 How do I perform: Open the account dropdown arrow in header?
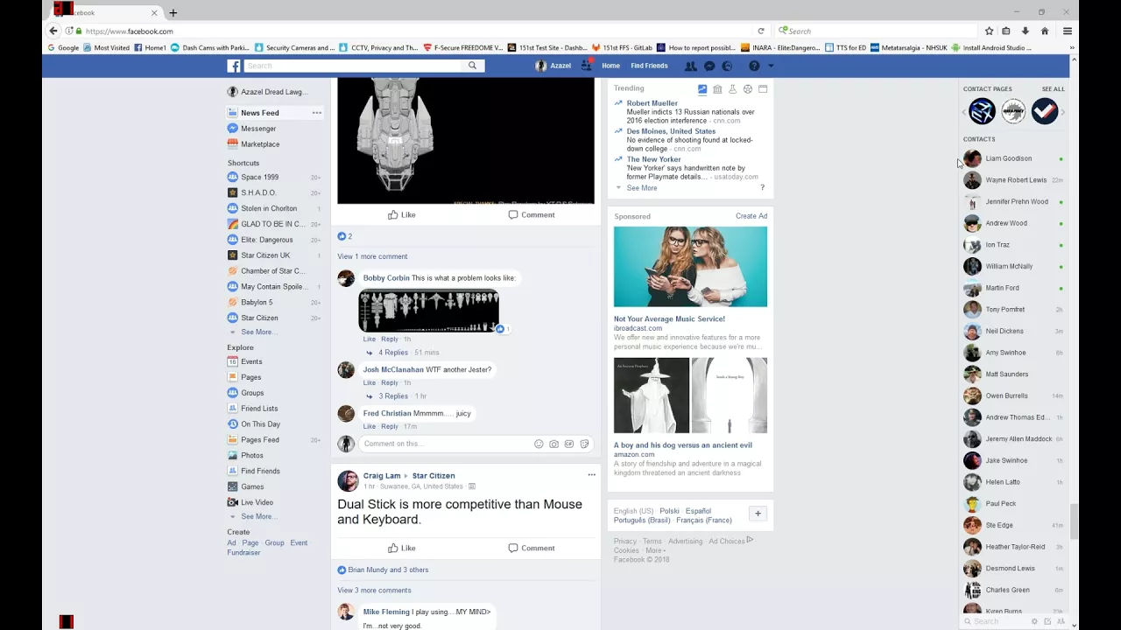tap(771, 66)
